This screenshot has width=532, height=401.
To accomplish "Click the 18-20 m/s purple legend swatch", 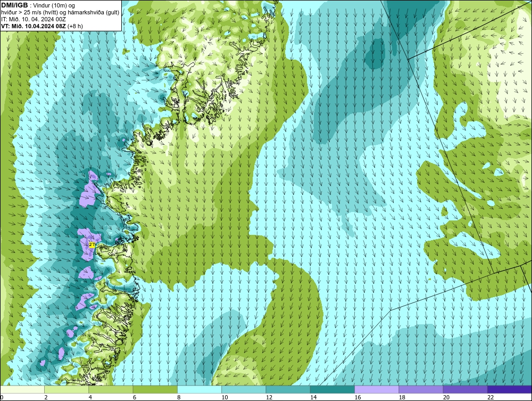I will (421, 389).
